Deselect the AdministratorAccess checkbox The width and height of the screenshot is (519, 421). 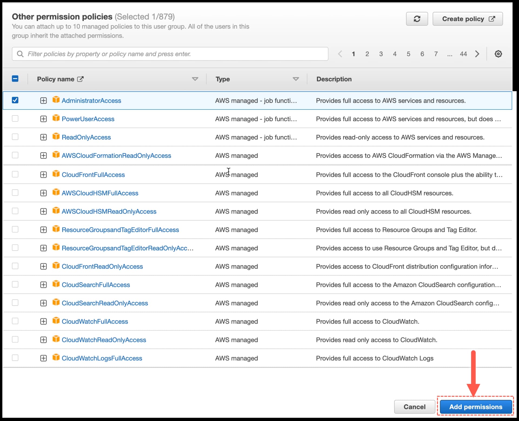pyautogui.click(x=15, y=100)
